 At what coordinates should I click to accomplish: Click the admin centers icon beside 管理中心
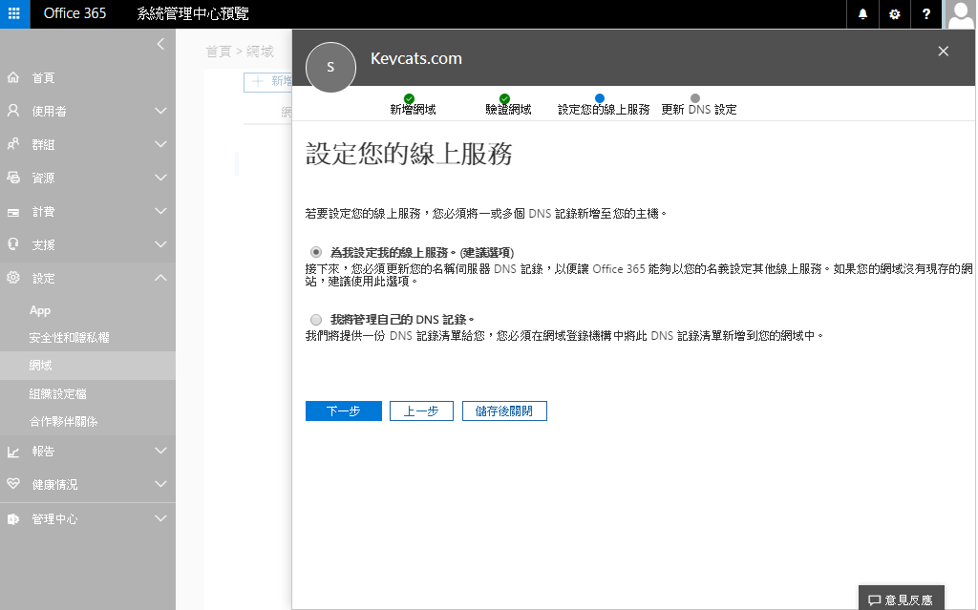[13, 518]
